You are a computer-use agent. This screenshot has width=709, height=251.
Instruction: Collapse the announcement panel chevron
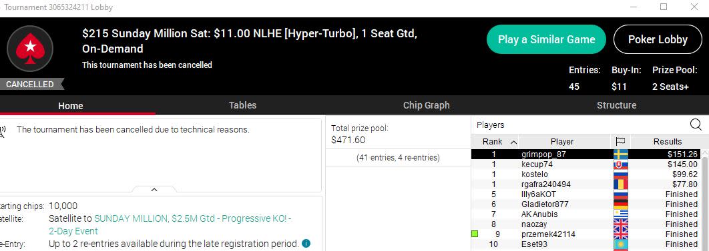(x=154, y=190)
